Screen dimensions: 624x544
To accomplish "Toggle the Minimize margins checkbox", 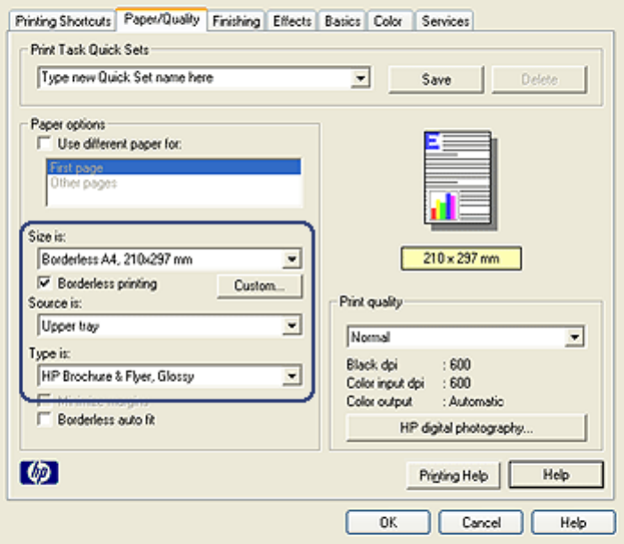I will [45, 401].
